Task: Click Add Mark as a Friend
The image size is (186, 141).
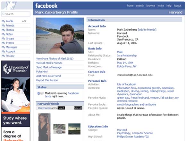Action: click(x=48, y=76)
